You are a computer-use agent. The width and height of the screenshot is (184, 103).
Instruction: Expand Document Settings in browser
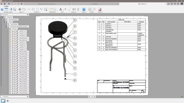[4, 19]
